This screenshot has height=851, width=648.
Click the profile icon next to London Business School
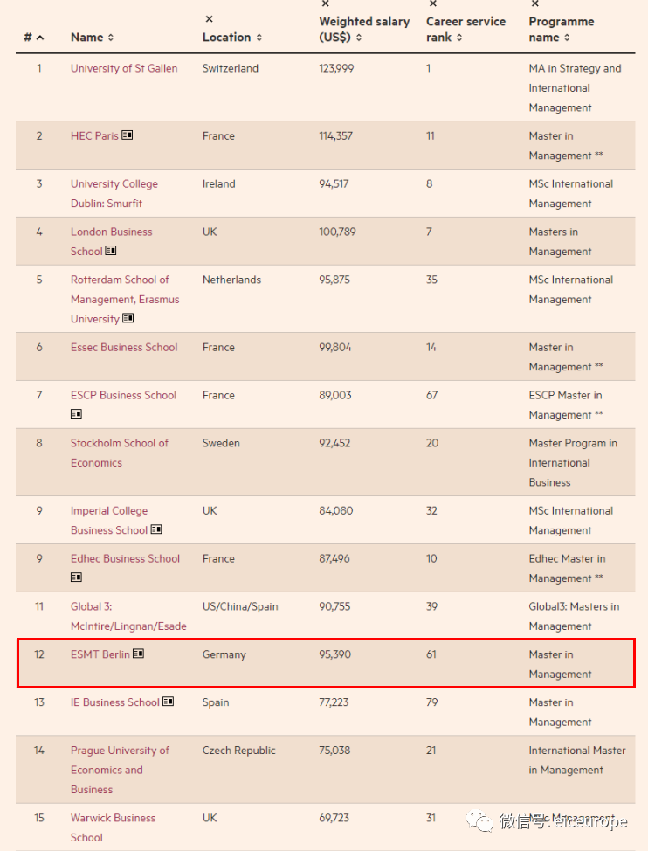coord(110,251)
